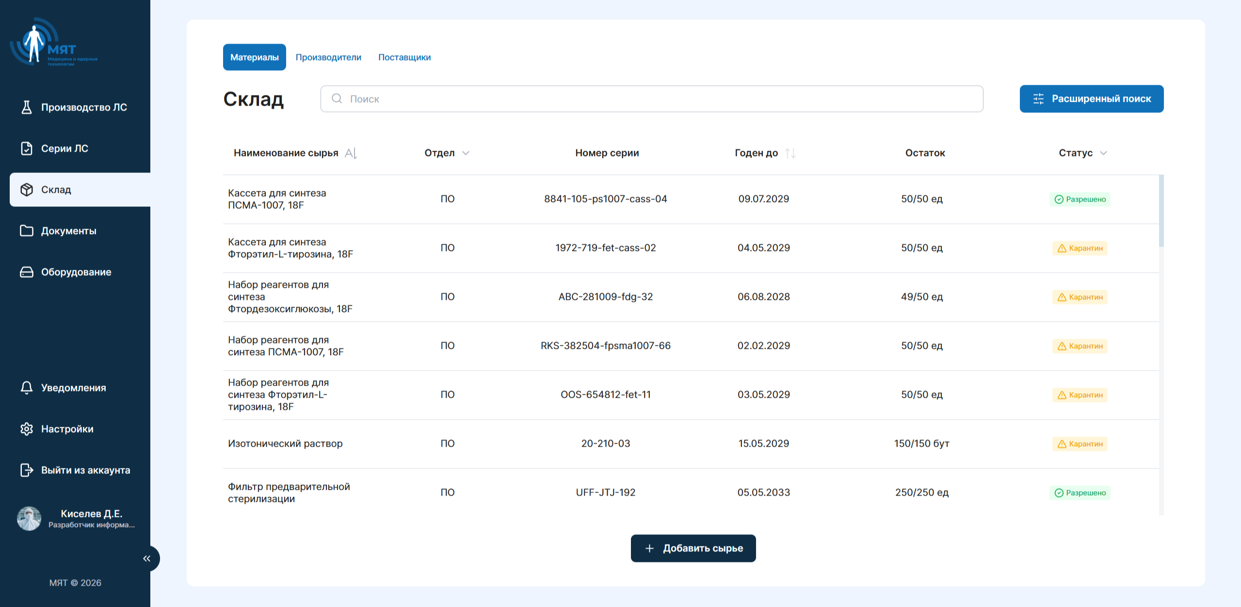Image resolution: width=1241 pixels, height=607 pixels.
Task: Open the Поставщики tab
Action: click(x=404, y=57)
